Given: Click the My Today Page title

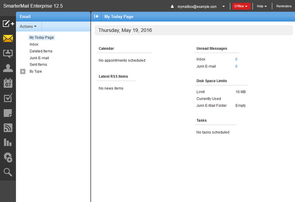Looking at the screenshot, I should [119, 17].
